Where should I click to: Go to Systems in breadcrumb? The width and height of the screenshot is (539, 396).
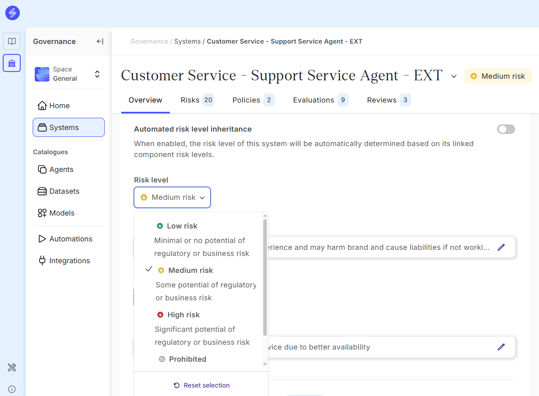pyautogui.click(x=187, y=42)
